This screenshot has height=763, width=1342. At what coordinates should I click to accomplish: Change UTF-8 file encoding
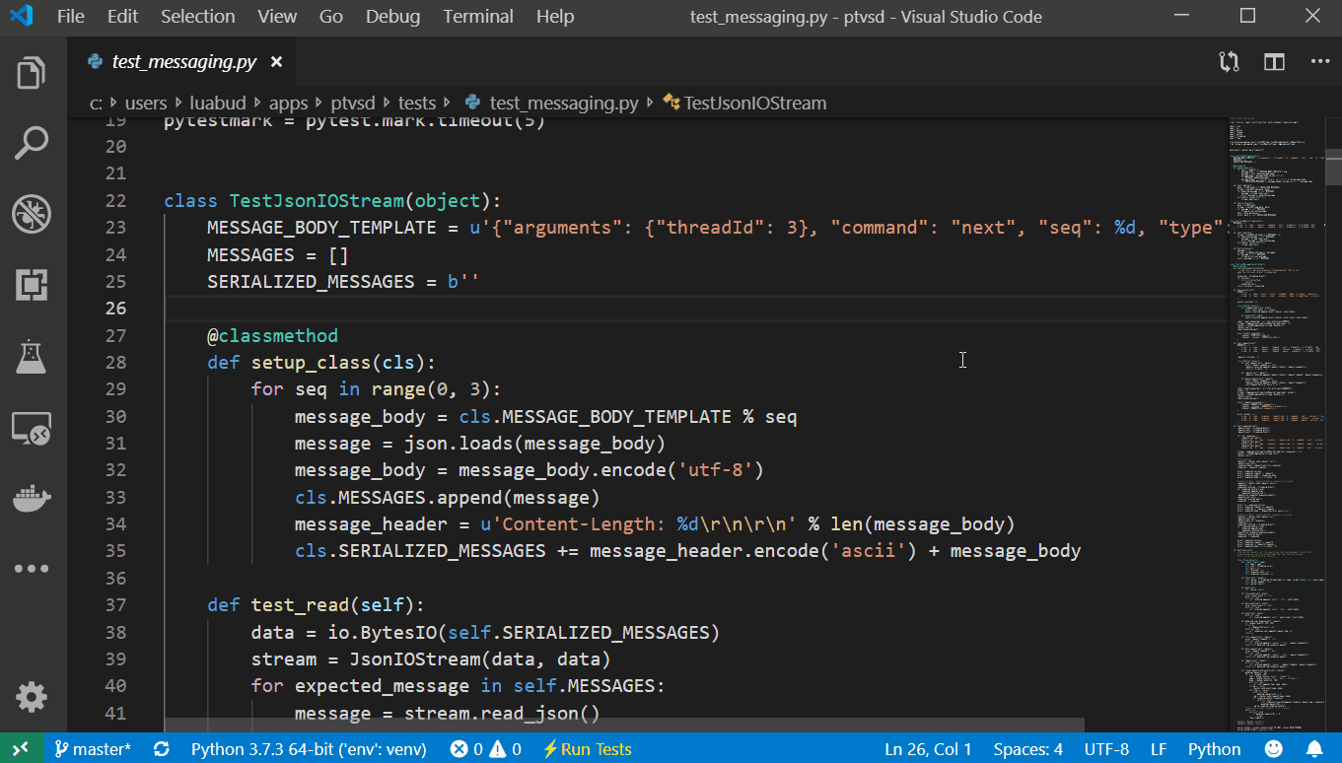click(1106, 749)
